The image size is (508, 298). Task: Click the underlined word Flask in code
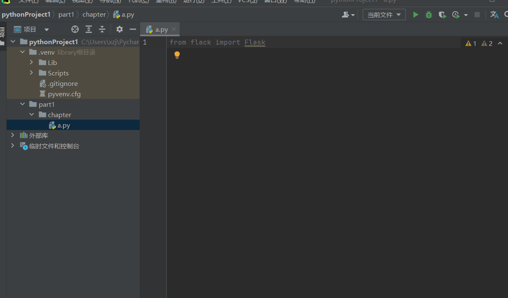coord(255,42)
